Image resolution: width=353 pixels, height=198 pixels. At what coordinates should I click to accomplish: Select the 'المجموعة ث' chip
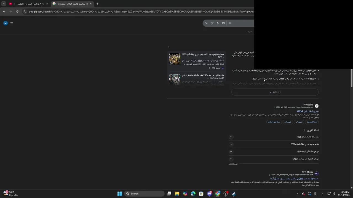[288, 122]
